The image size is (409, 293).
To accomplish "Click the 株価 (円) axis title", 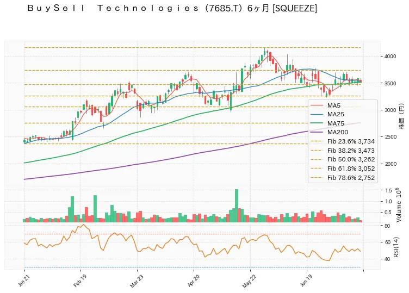I will 401,116.
